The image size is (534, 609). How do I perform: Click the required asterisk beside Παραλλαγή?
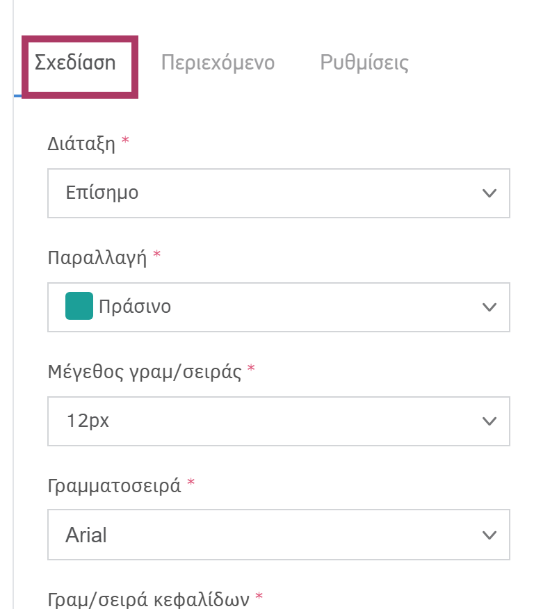(156, 257)
